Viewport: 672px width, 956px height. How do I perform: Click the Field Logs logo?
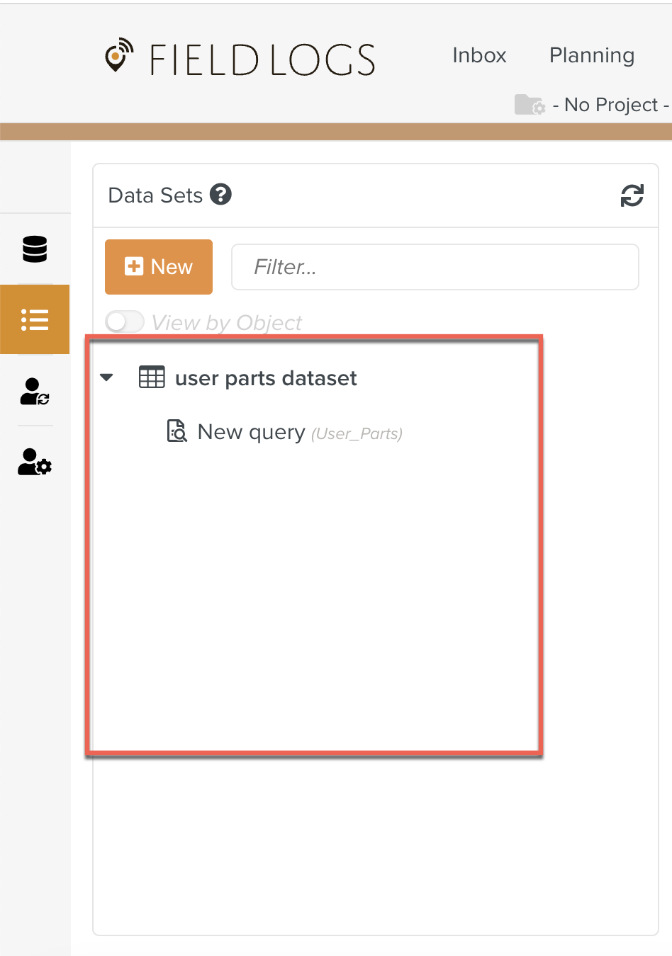point(241,59)
